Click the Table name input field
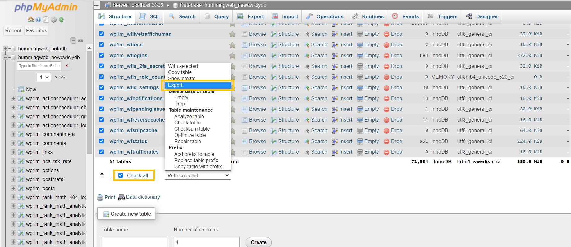Viewport: 571px width, 247px height. tap(135, 242)
